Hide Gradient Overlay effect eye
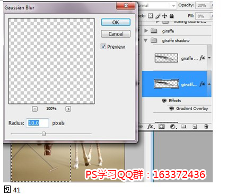227x194 pixels. (171, 109)
